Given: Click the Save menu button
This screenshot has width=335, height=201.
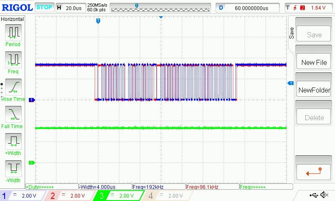Looking at the screenshot, I should pos(313,34).
